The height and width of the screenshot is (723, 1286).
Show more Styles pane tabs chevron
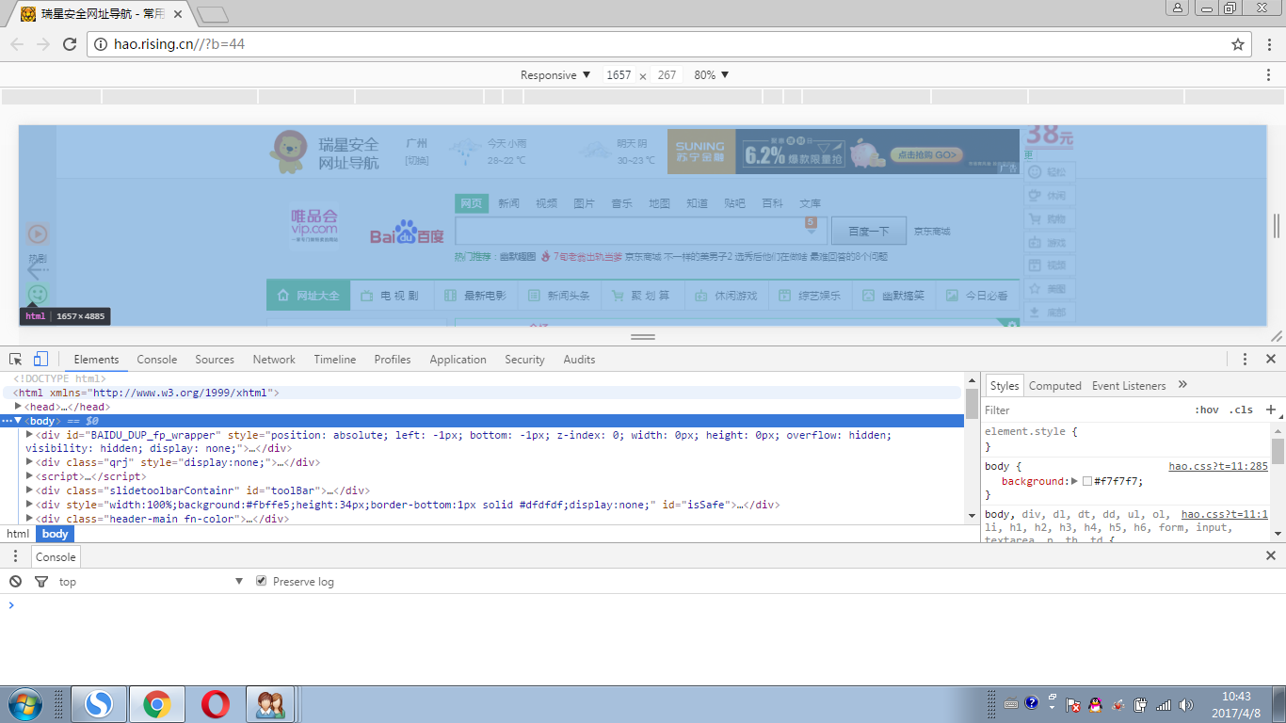1183,385
